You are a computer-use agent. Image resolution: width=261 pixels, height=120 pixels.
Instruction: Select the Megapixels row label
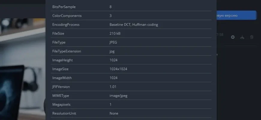(61, 104)
